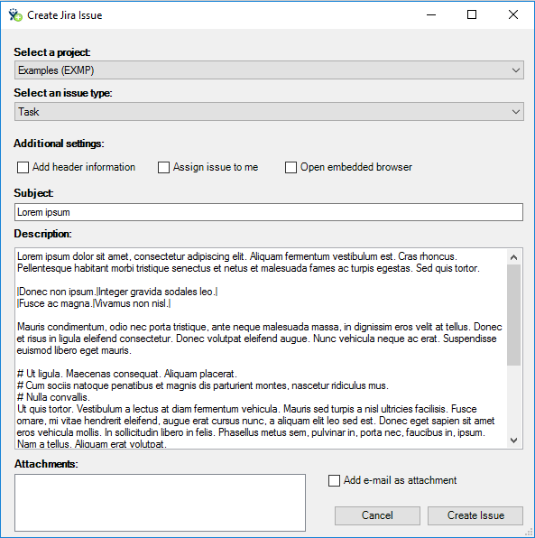Click the resize grip in window corner
This screenshot has width=535, height=538.
point(530,533)
